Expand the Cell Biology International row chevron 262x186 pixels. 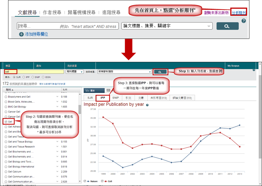click(57, 167)
